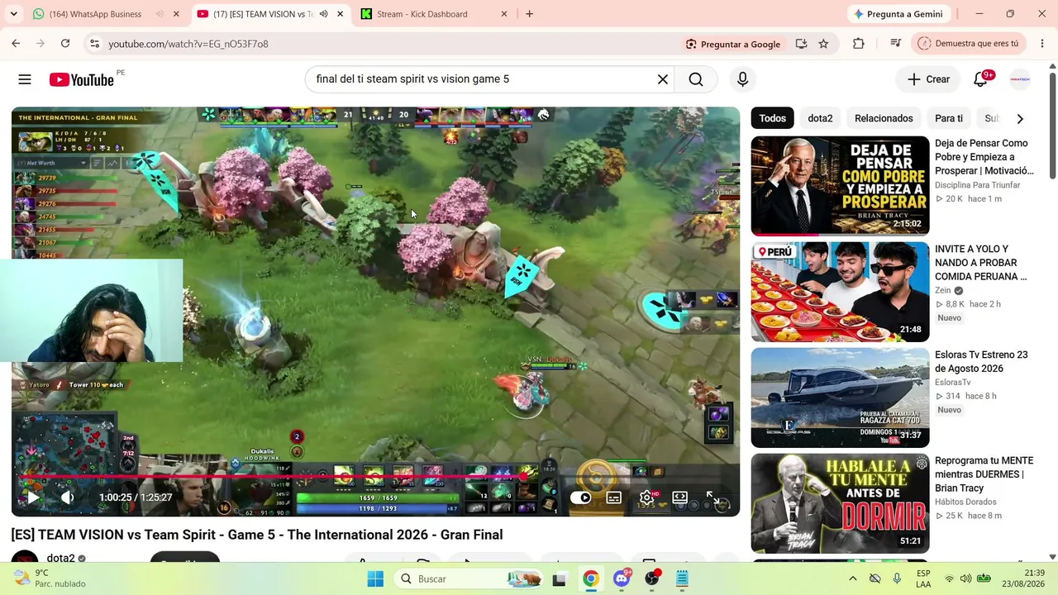Select the dota2 filter chip
The image size is (1058, 595).
coord(820,118)
